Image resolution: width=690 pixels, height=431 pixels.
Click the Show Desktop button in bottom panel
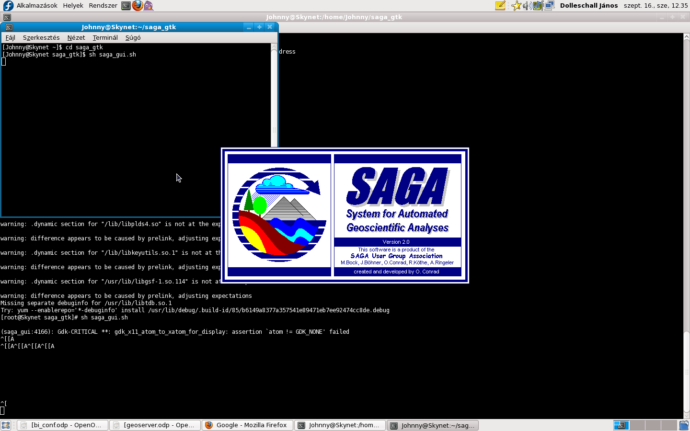point(6,425)
